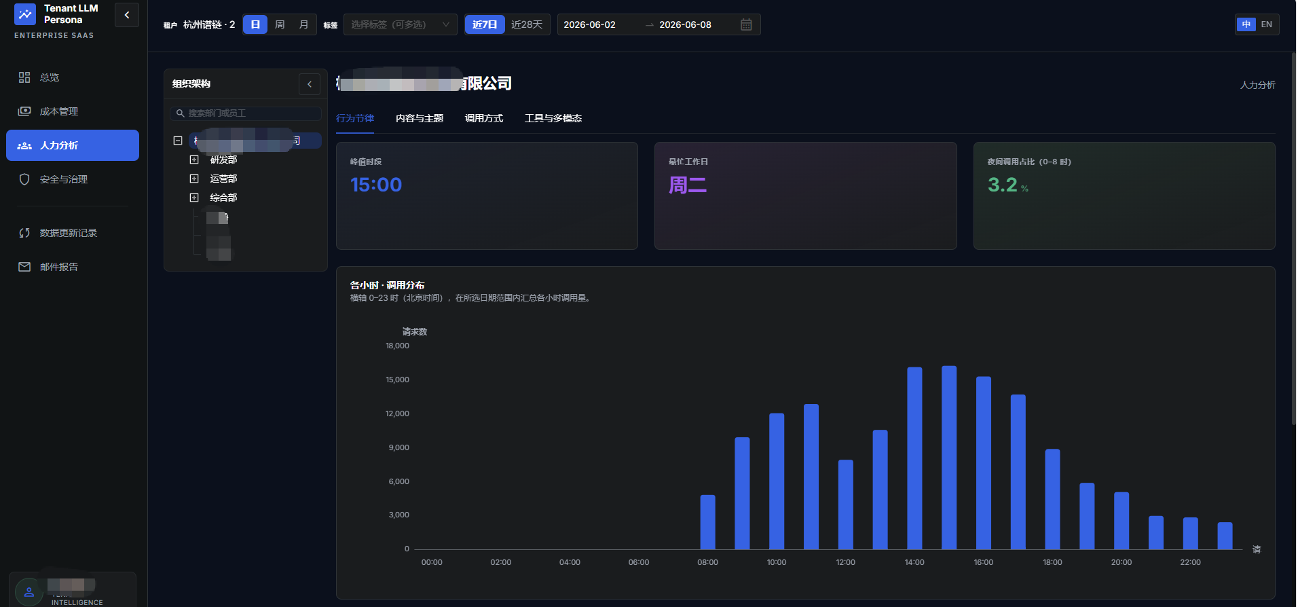Click the 12:00 bar in the chart
Screen dimensions: 1298x607
[845, 504]
